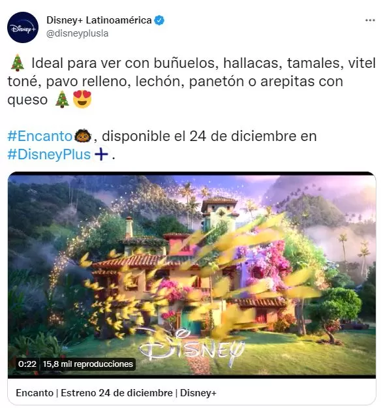Click the Christmas tree emoji after queso
The width and height of the screenshot is (381, 408).
(62, 99)
